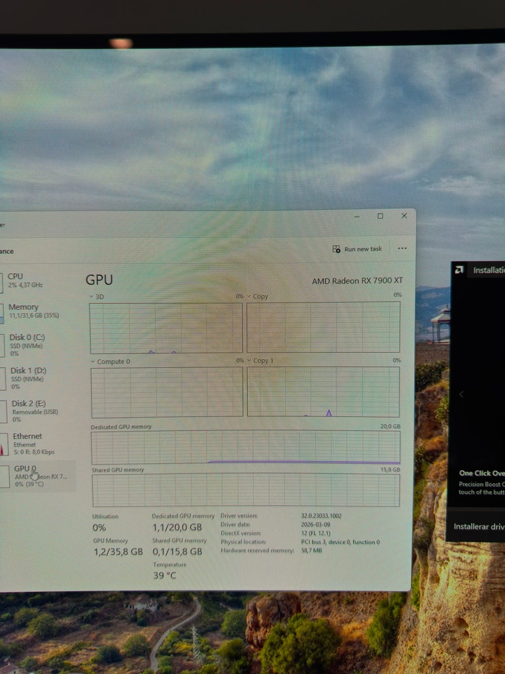
Task: Click the DirectX version value 12 (FL 12.1)
Action: pos(316,533)
